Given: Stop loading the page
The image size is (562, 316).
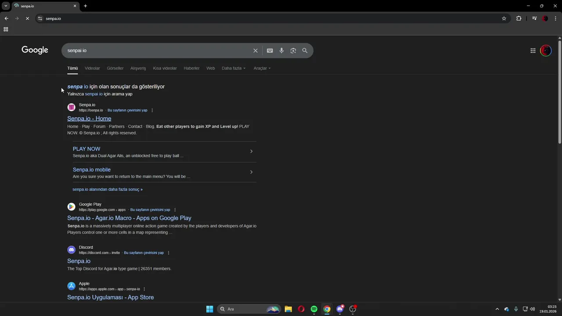Looking at the screenshot, I should (x=27, y=18).
